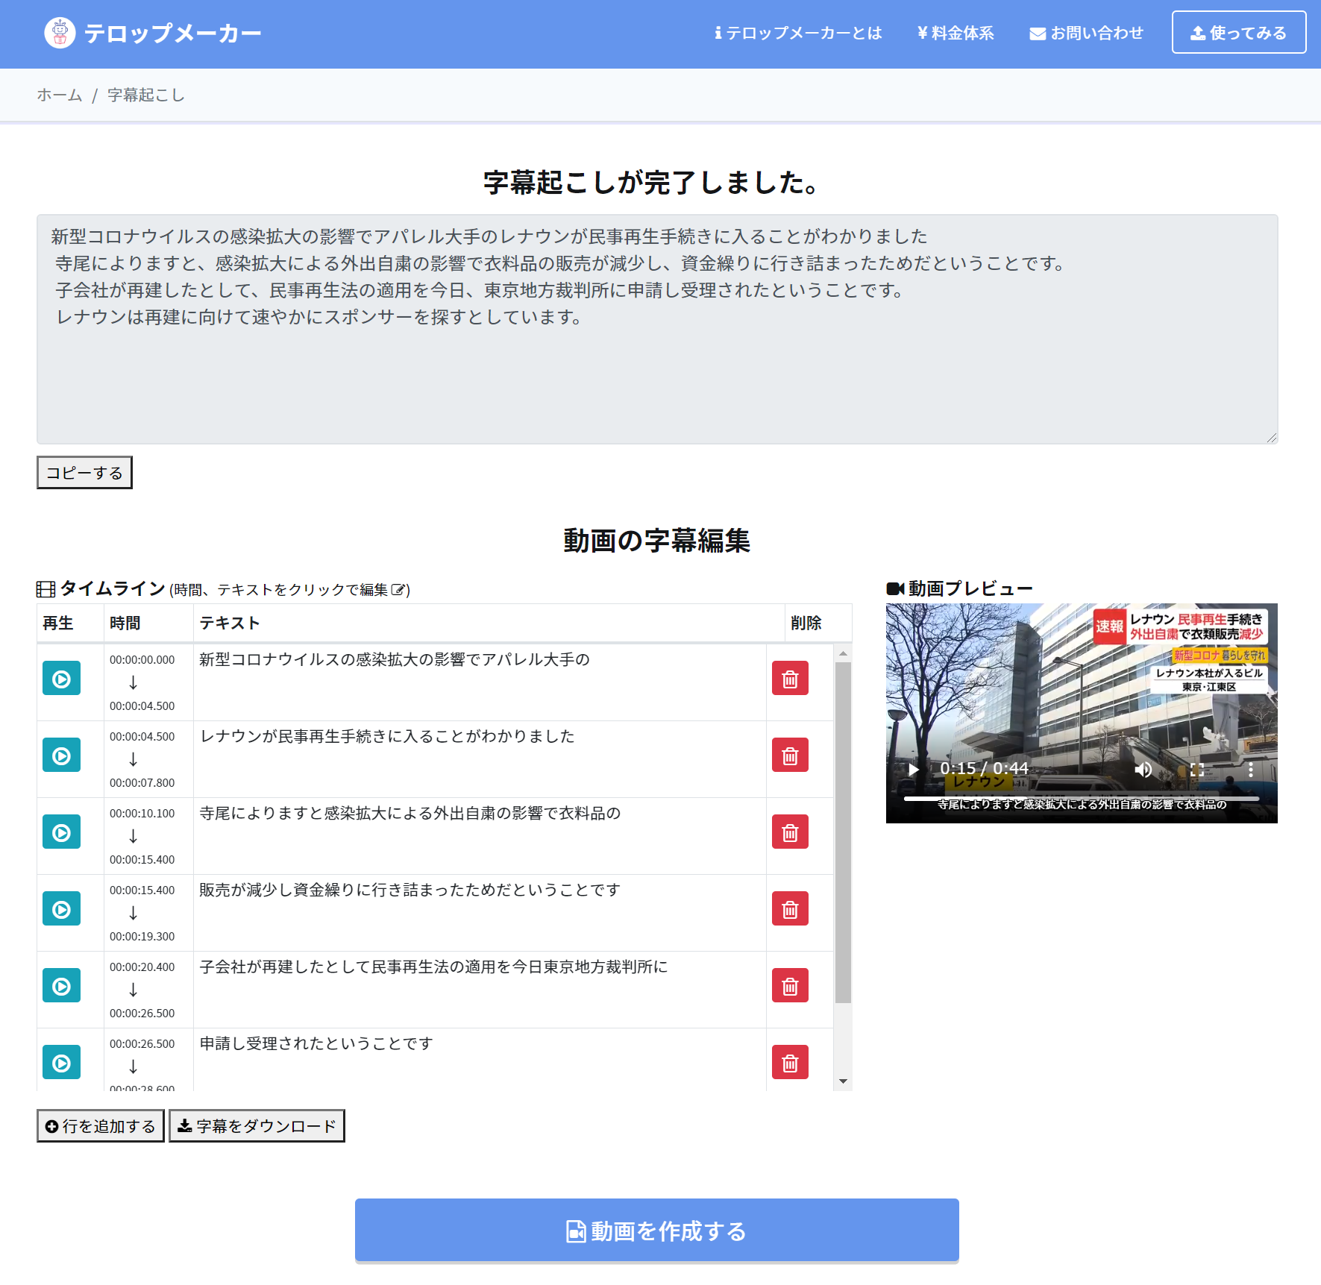Click inside the transcription text area
The image size is (1321, 1285).
point(657,329)
